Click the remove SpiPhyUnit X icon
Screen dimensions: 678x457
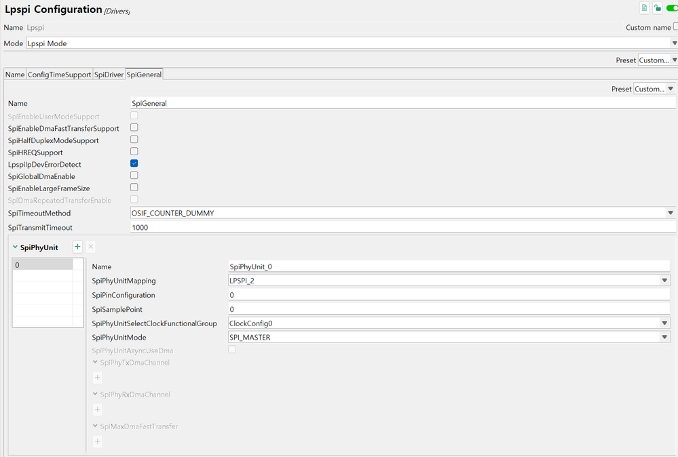[91, 247]
